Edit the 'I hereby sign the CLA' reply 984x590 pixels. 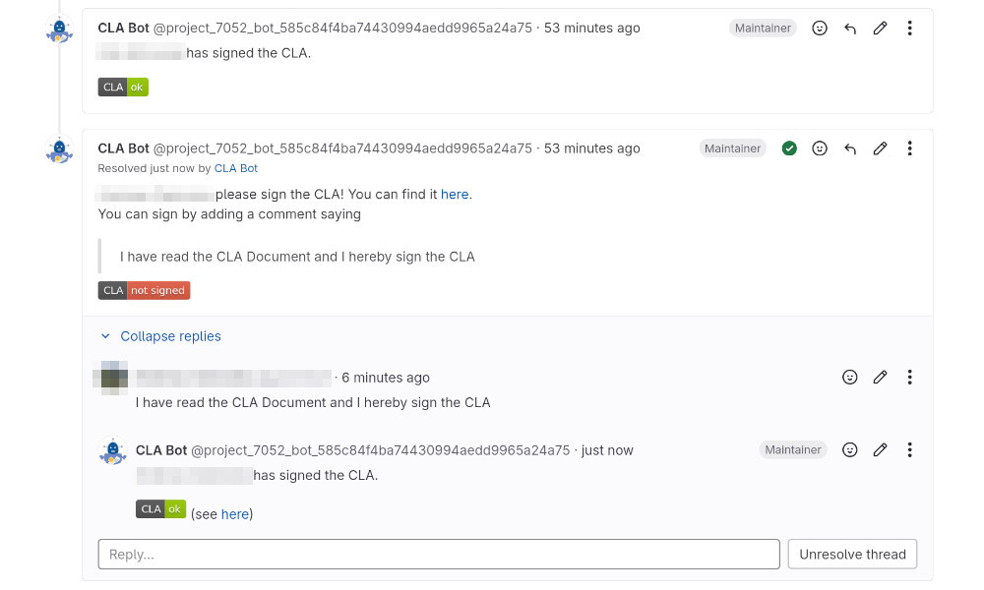pyautogui.click(x=881, y=377)
